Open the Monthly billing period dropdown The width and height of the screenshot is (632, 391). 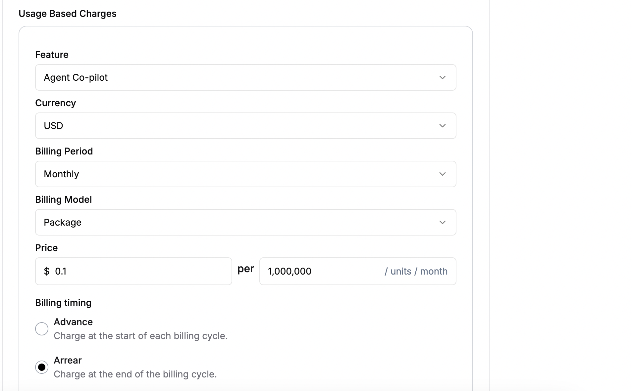tap(246, 174)
